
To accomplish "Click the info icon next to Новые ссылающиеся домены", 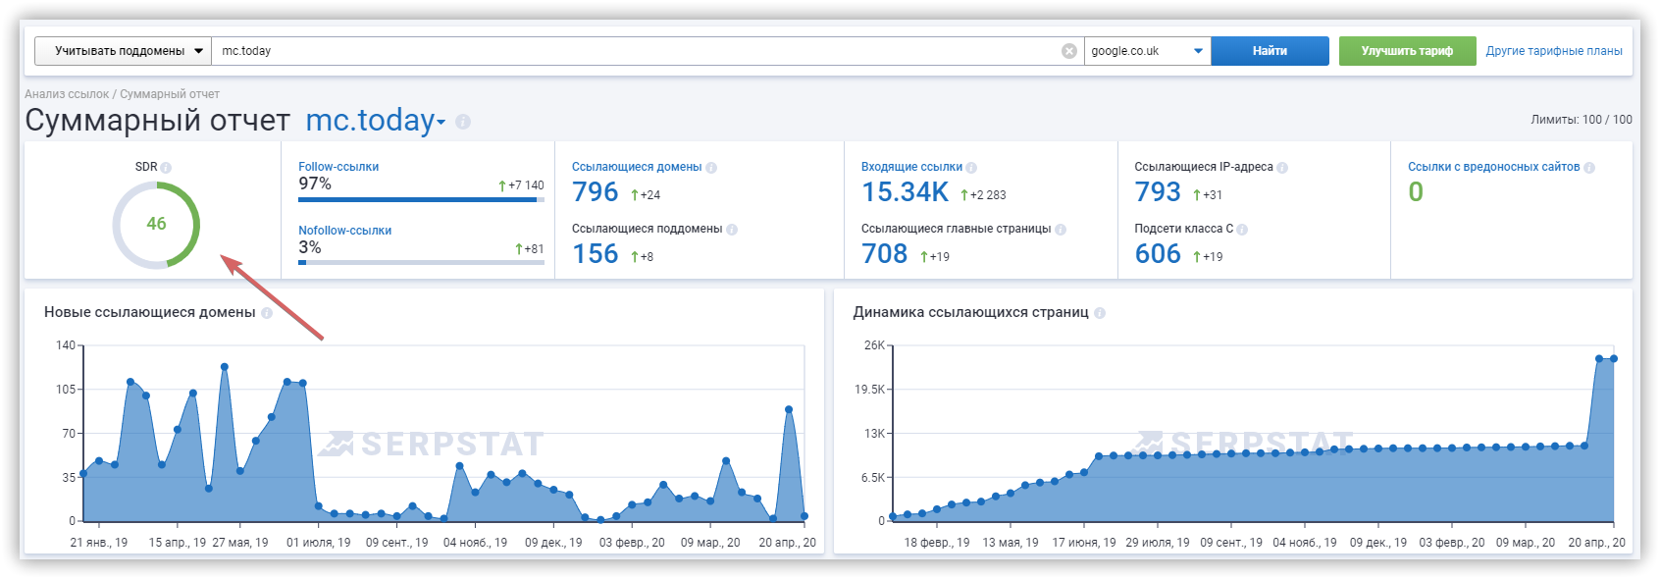I will point(267,313).
